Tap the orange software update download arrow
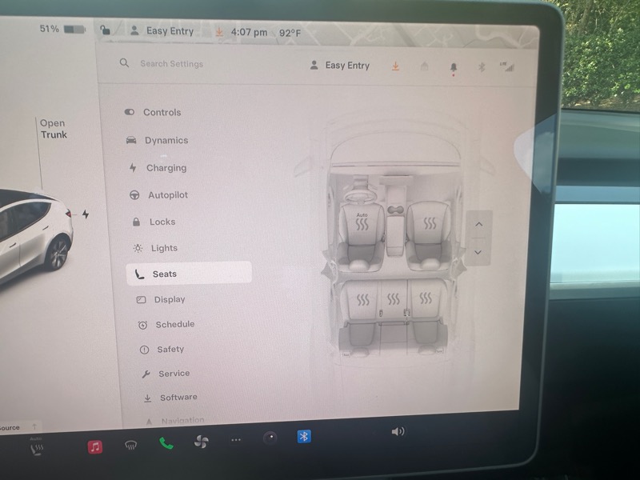Viewport: 640px width, 480px height. click(394, 66)
